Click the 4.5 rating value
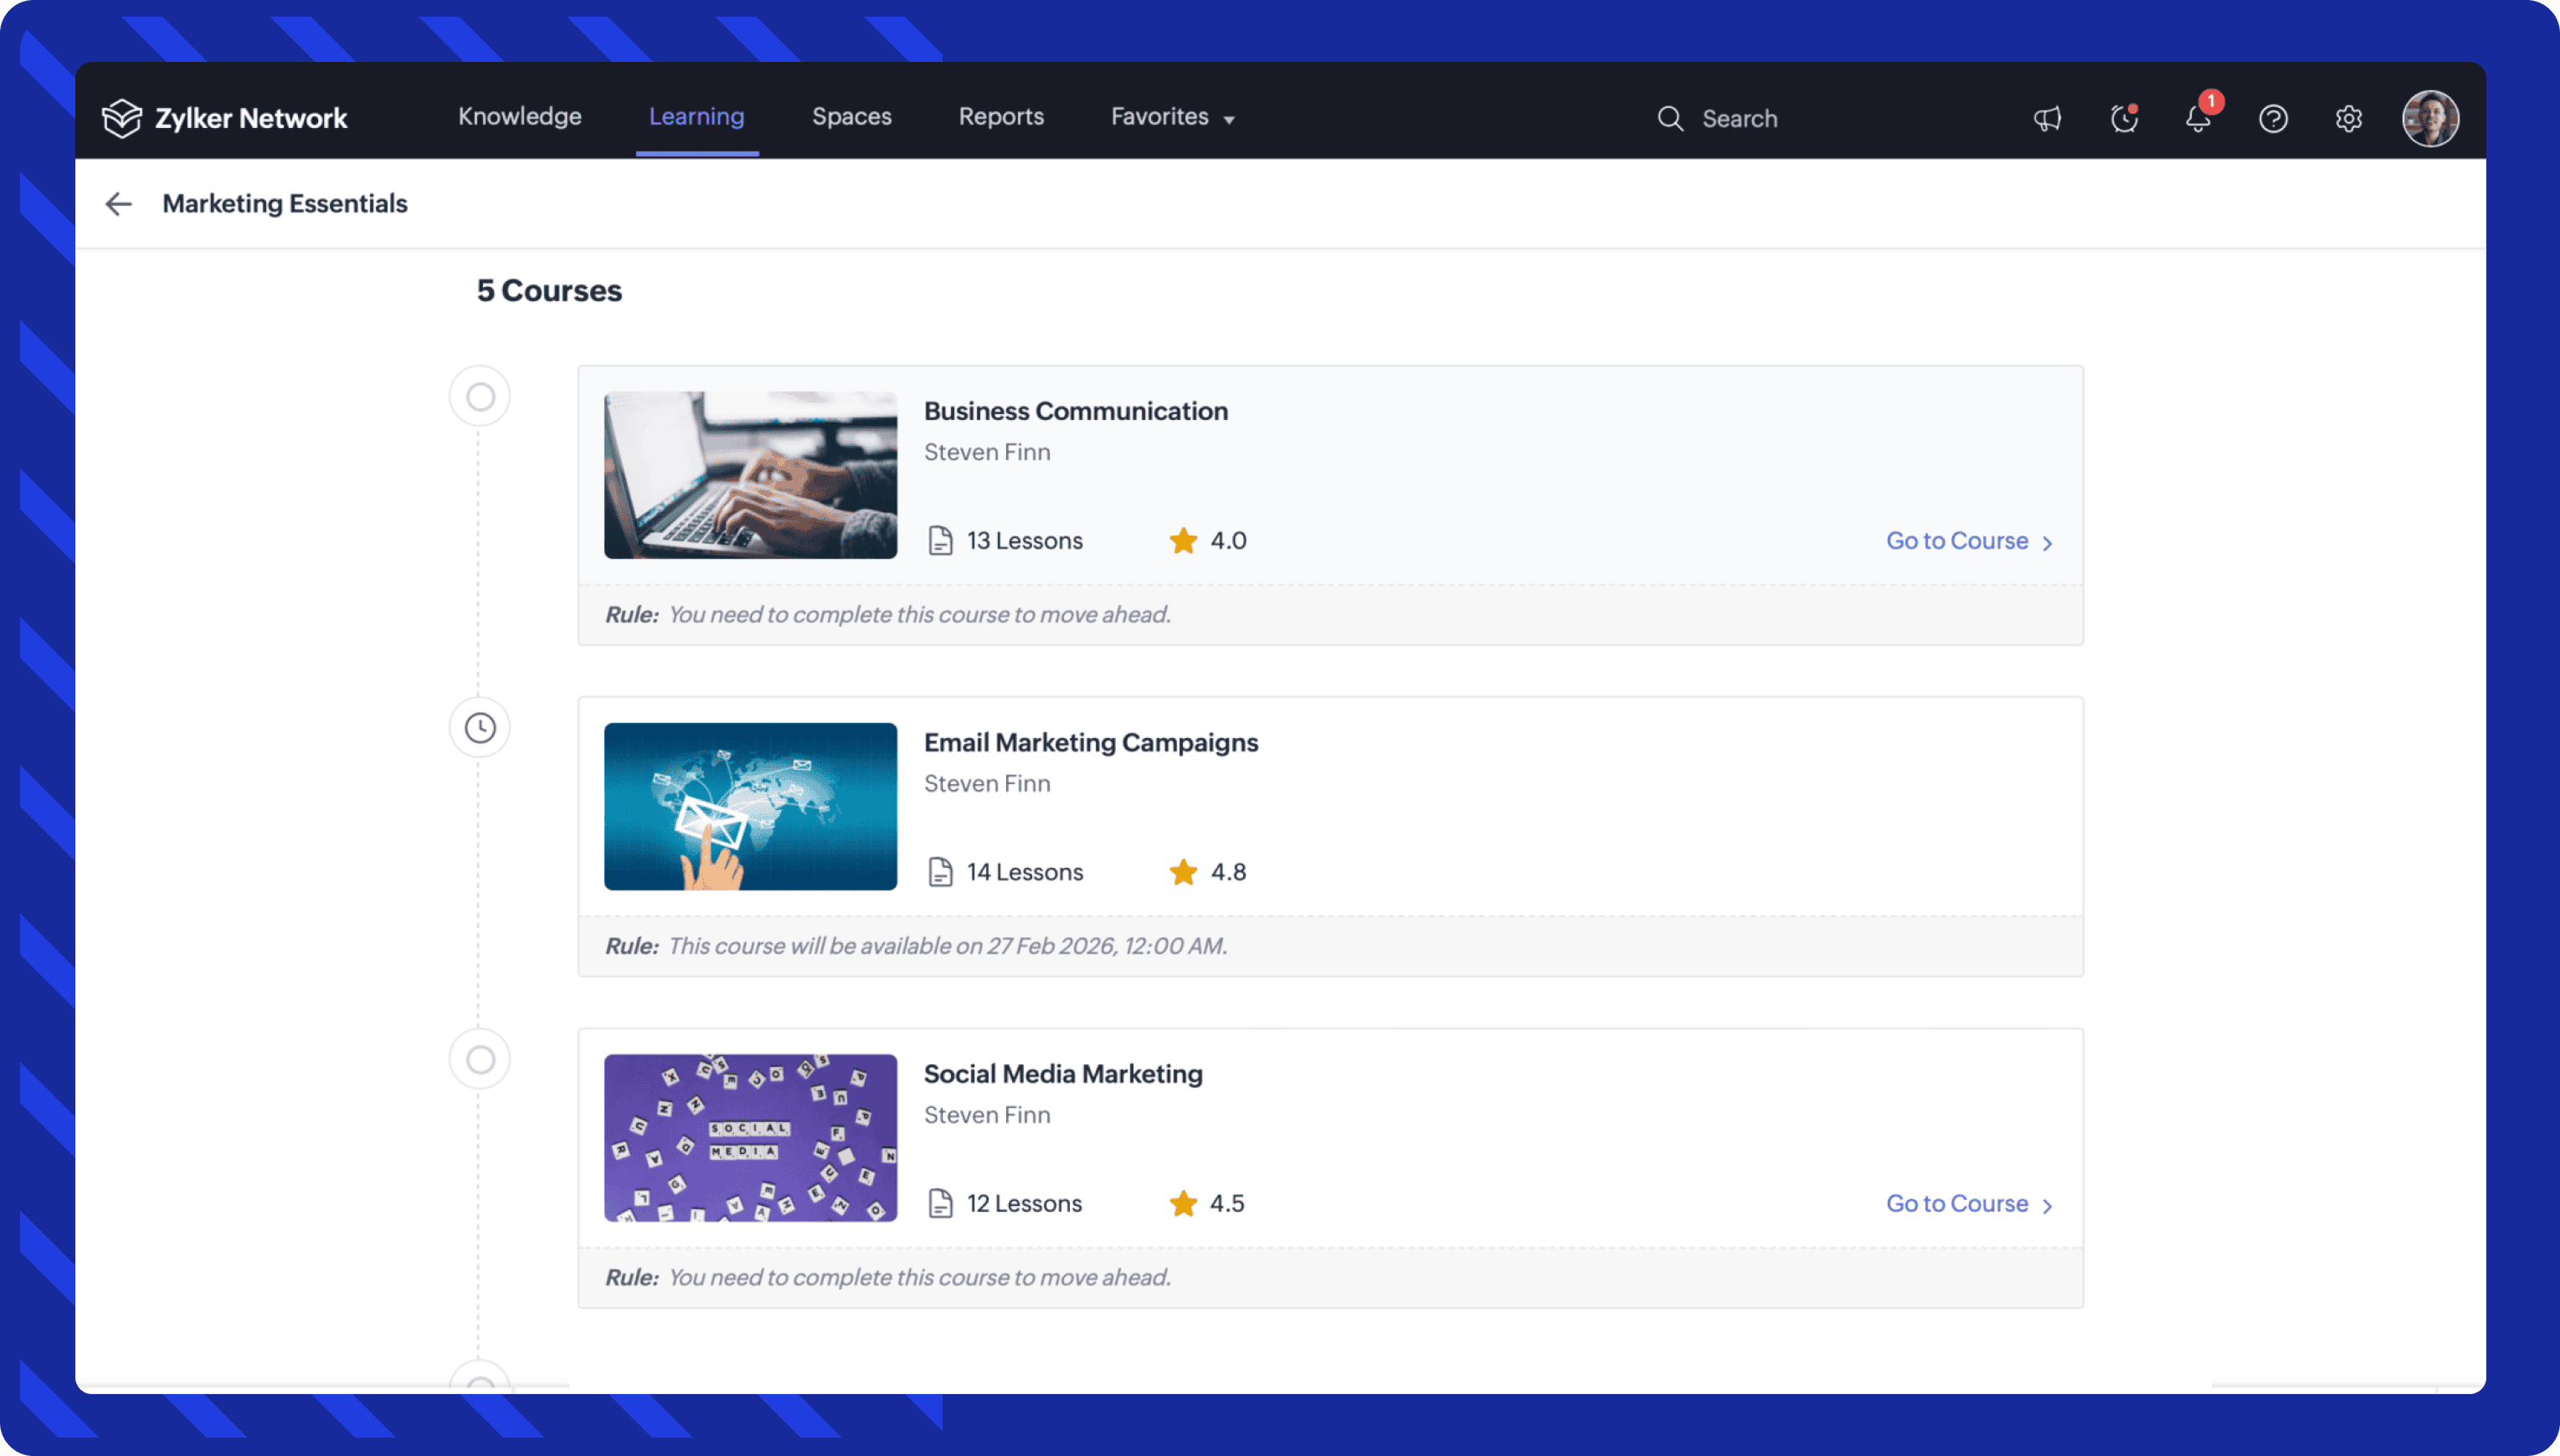This screenshot has height=1456, width=2560. [x=1227, y=1203]
